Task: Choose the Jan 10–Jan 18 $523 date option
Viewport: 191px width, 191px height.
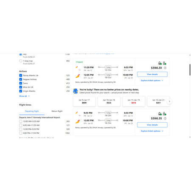Action: coord(109,101)
